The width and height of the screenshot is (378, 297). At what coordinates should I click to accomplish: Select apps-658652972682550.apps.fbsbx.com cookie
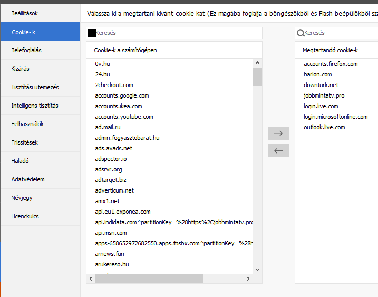pos(174,243)
